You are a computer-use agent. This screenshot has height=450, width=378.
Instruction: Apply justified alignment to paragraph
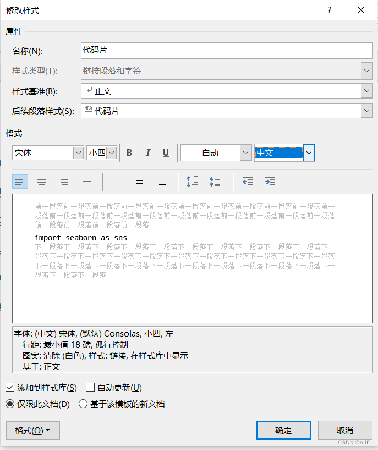(x=87, y=182)
